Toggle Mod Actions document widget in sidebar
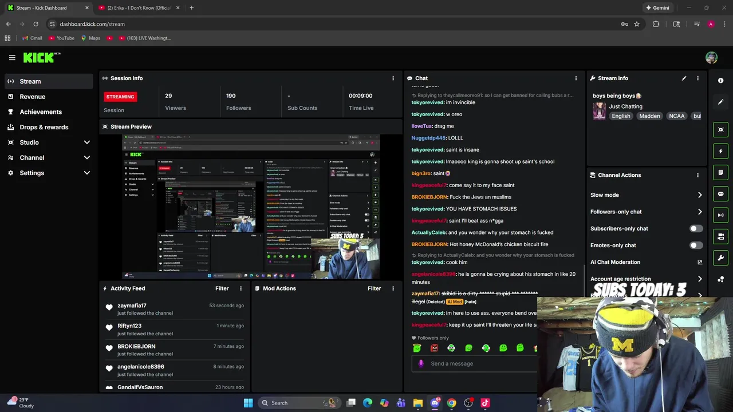This screenshot has height=412, width=733. point(721,172)
